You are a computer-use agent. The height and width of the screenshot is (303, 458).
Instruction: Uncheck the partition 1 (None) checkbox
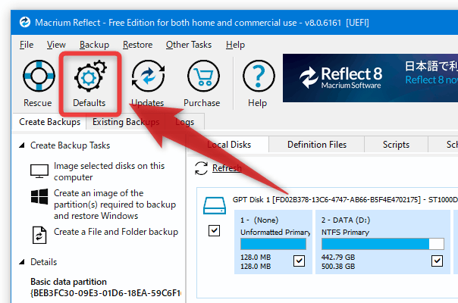tap(299, 261)
